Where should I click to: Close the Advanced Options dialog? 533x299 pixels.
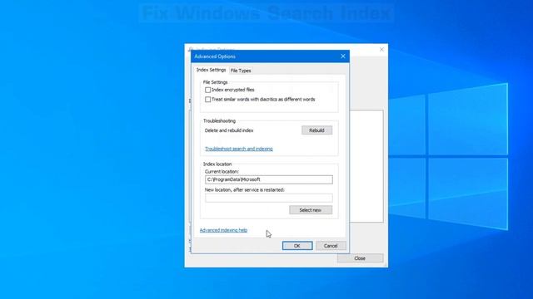coord(342,56)
